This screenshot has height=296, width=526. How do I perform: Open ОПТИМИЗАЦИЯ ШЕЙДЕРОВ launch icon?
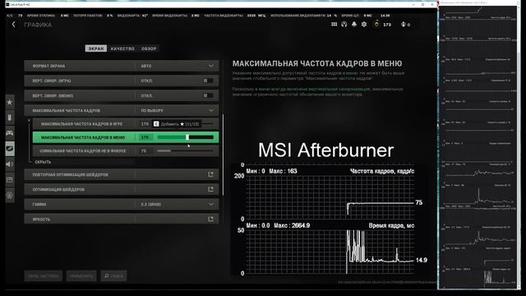(x=210, y=189)
